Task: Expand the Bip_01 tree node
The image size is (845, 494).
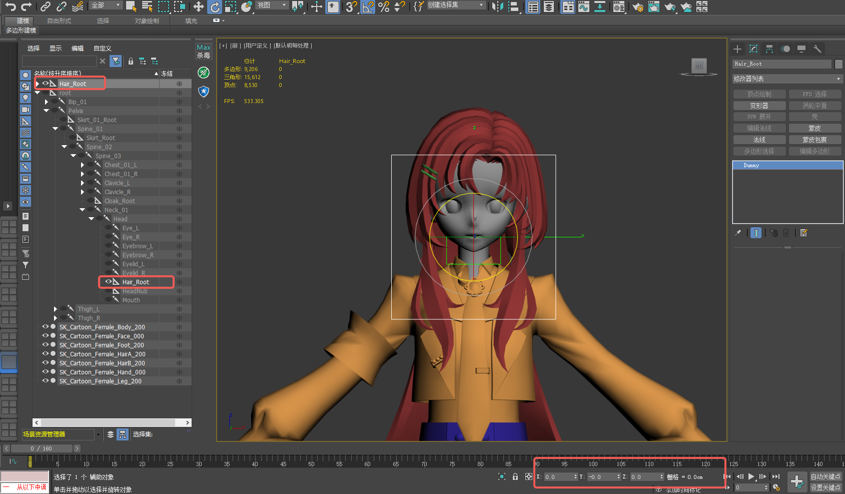Action: [47, 102]
